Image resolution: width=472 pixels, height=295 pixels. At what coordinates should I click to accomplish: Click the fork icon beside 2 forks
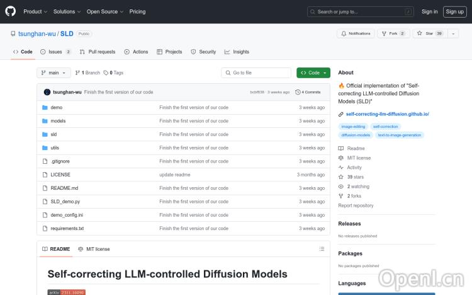(x=340, y=196)
